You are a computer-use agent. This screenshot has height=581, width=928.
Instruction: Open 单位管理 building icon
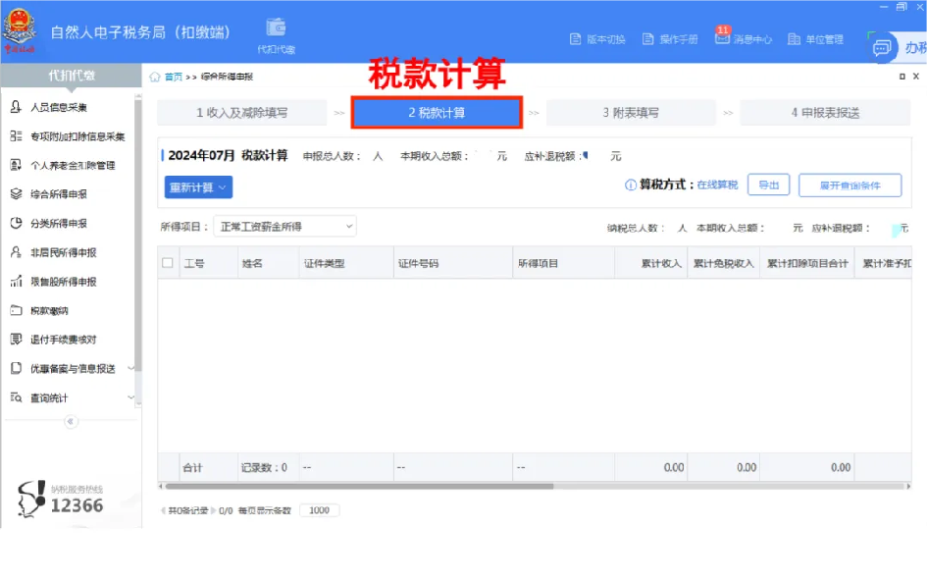(x=795, y=39)
